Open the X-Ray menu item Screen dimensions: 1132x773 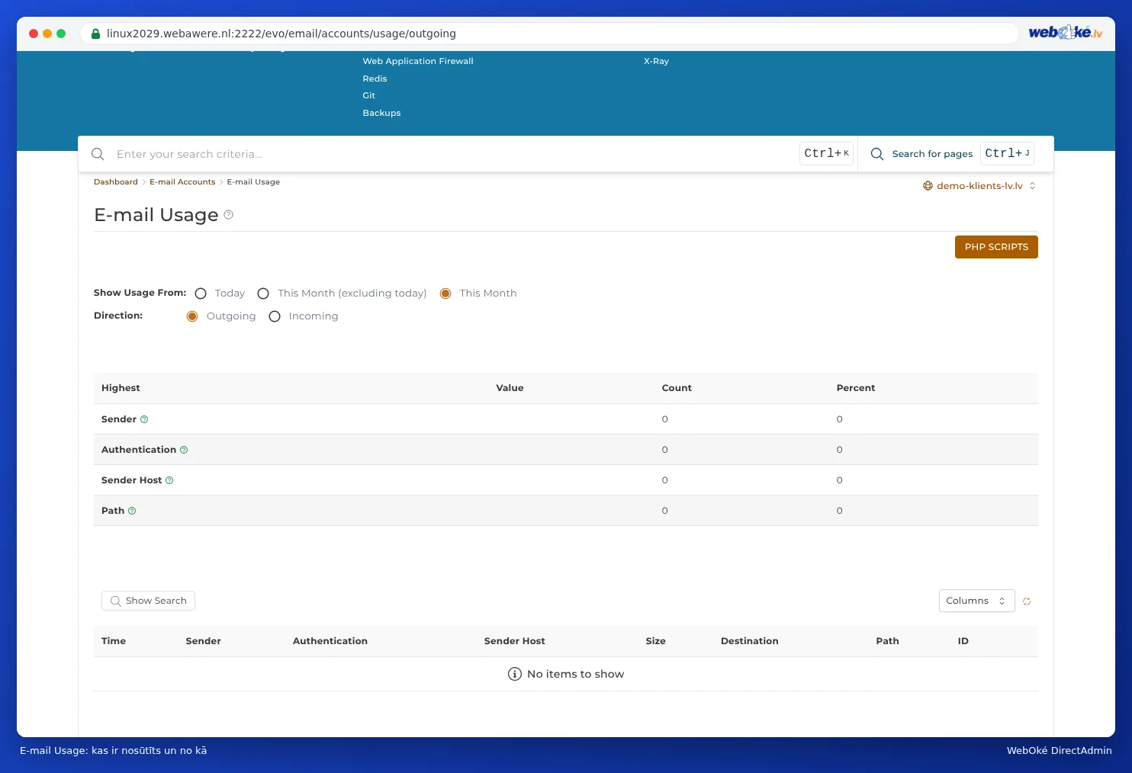[x=656, y=61]
